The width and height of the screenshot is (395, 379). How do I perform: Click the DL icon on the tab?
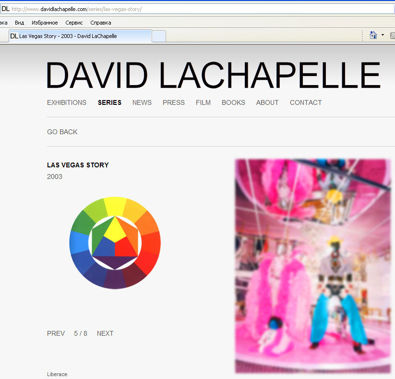click(x=14, y=36)
